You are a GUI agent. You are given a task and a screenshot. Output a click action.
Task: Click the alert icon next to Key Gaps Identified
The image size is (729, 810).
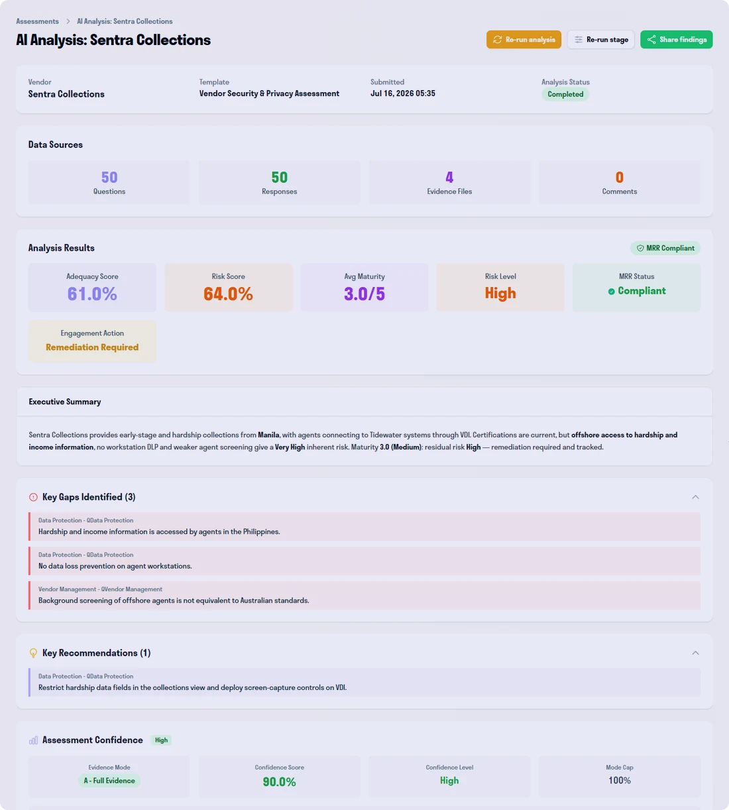33,497
